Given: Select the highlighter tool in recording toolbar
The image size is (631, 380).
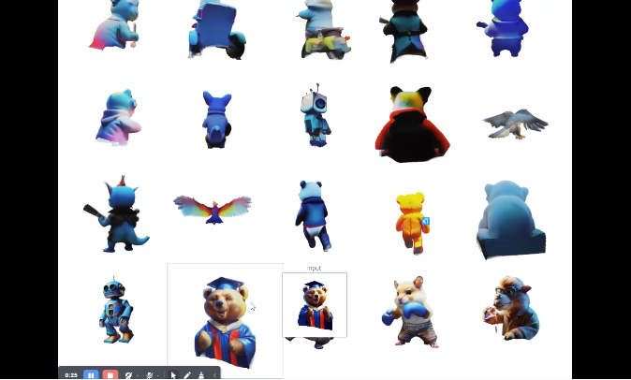Looking at the screenshot, I should coord(200,375).
